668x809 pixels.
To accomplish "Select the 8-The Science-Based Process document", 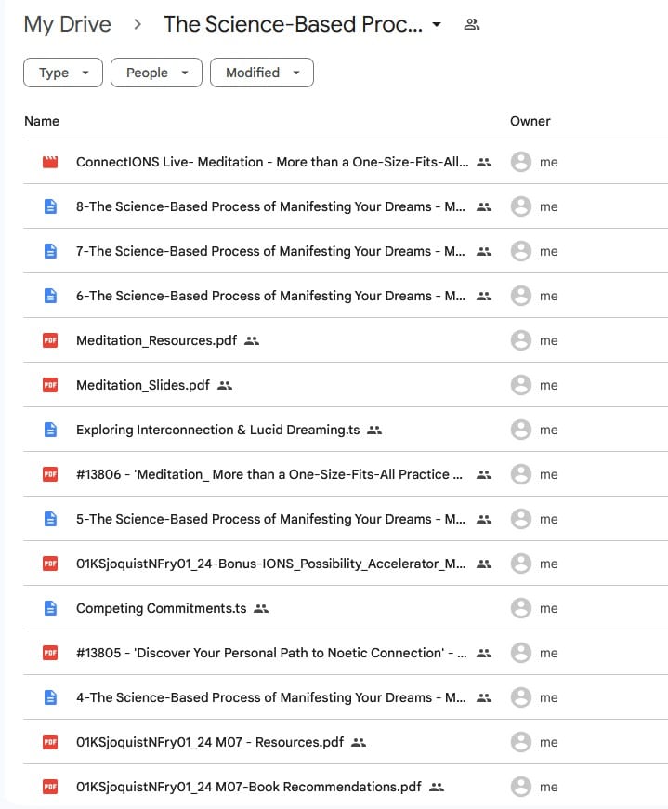I will click(270, 206).
